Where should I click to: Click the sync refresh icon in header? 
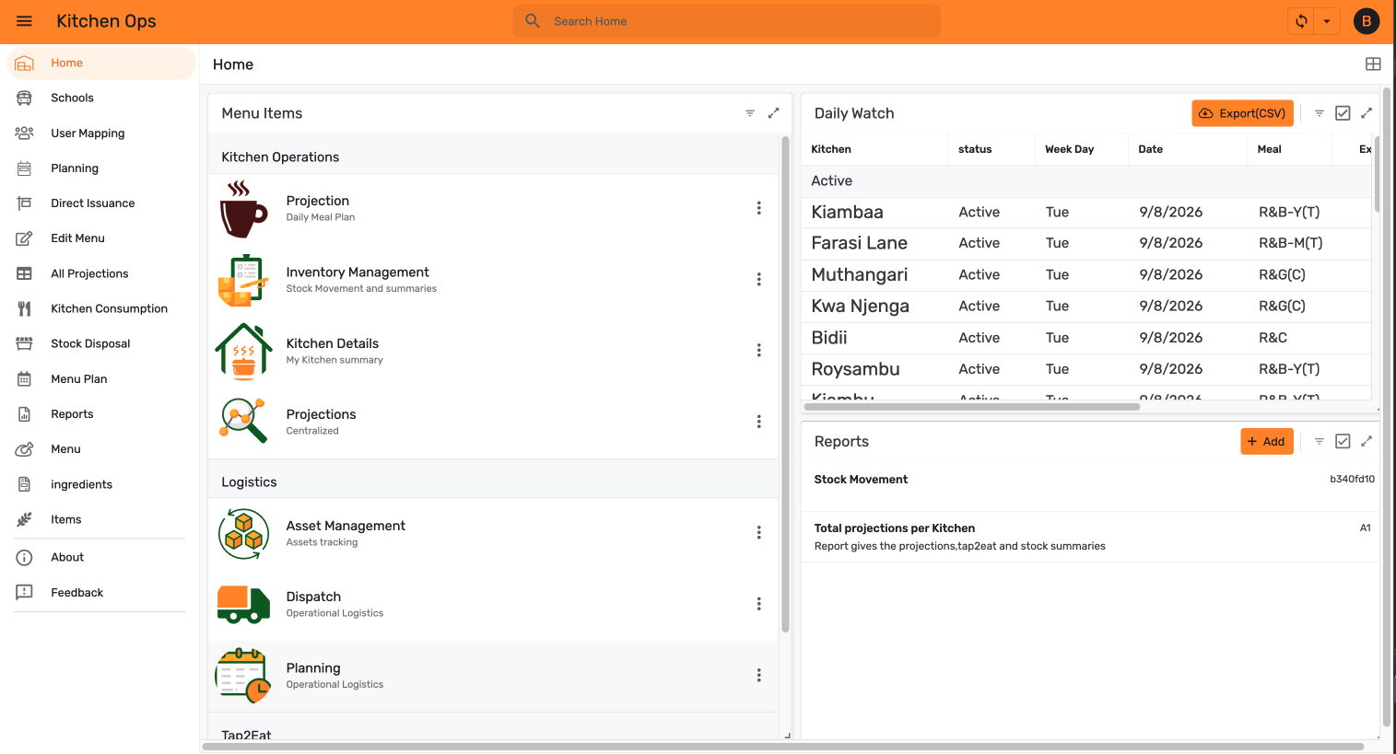pos(1301,21)
